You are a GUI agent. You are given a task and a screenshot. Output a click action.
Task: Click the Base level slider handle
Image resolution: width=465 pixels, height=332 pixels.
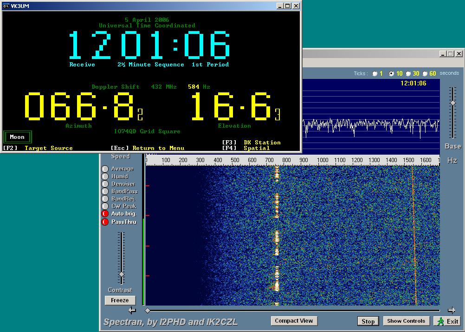click(453, 103)
